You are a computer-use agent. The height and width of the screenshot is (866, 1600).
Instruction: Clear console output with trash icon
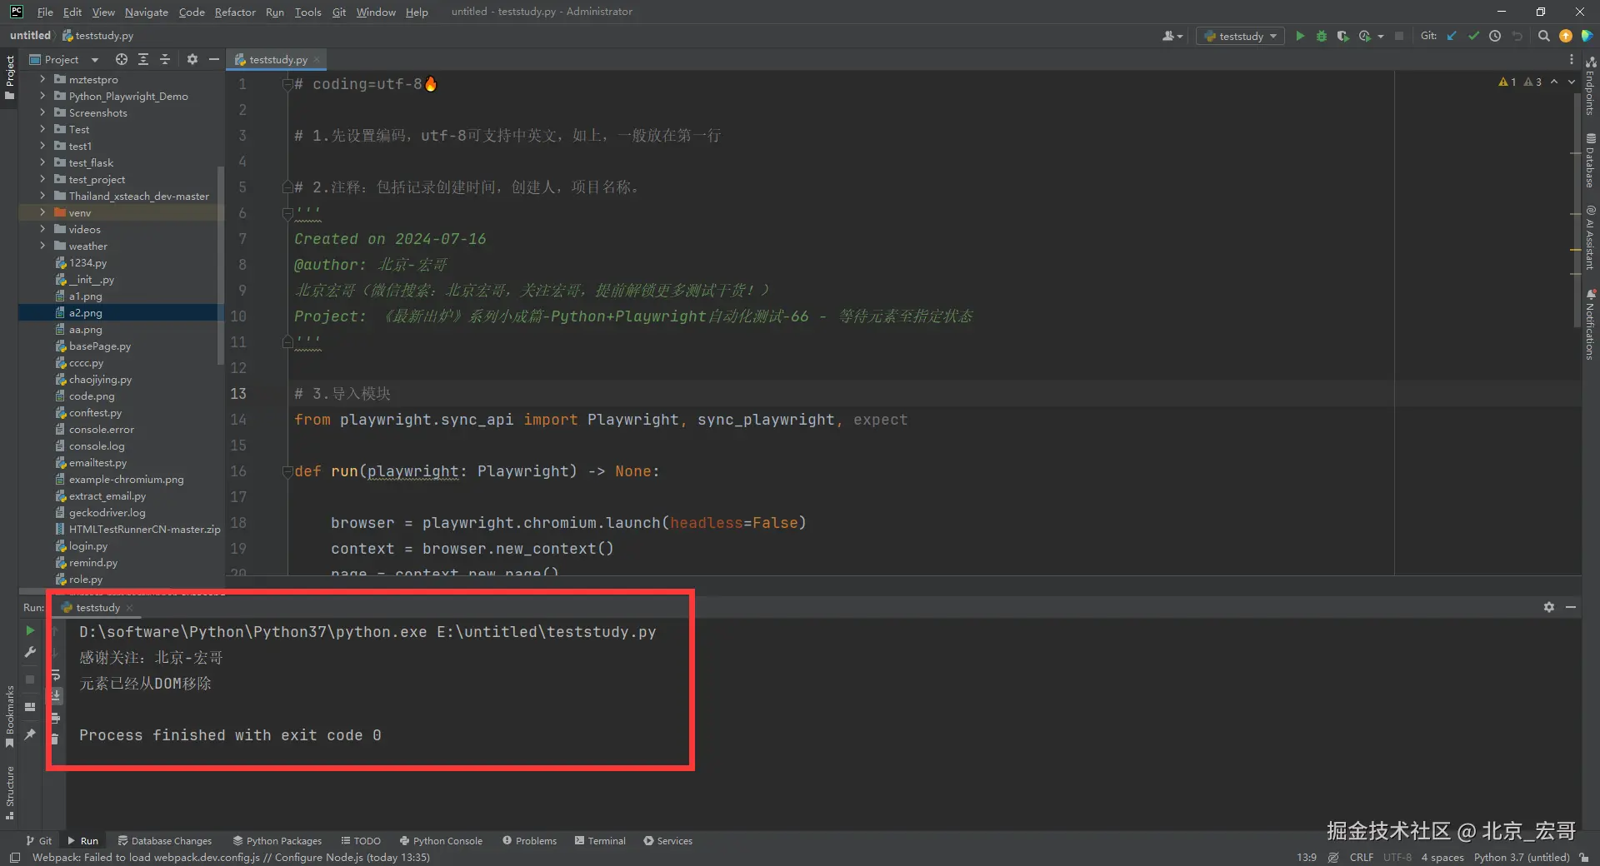click(55, 739)
